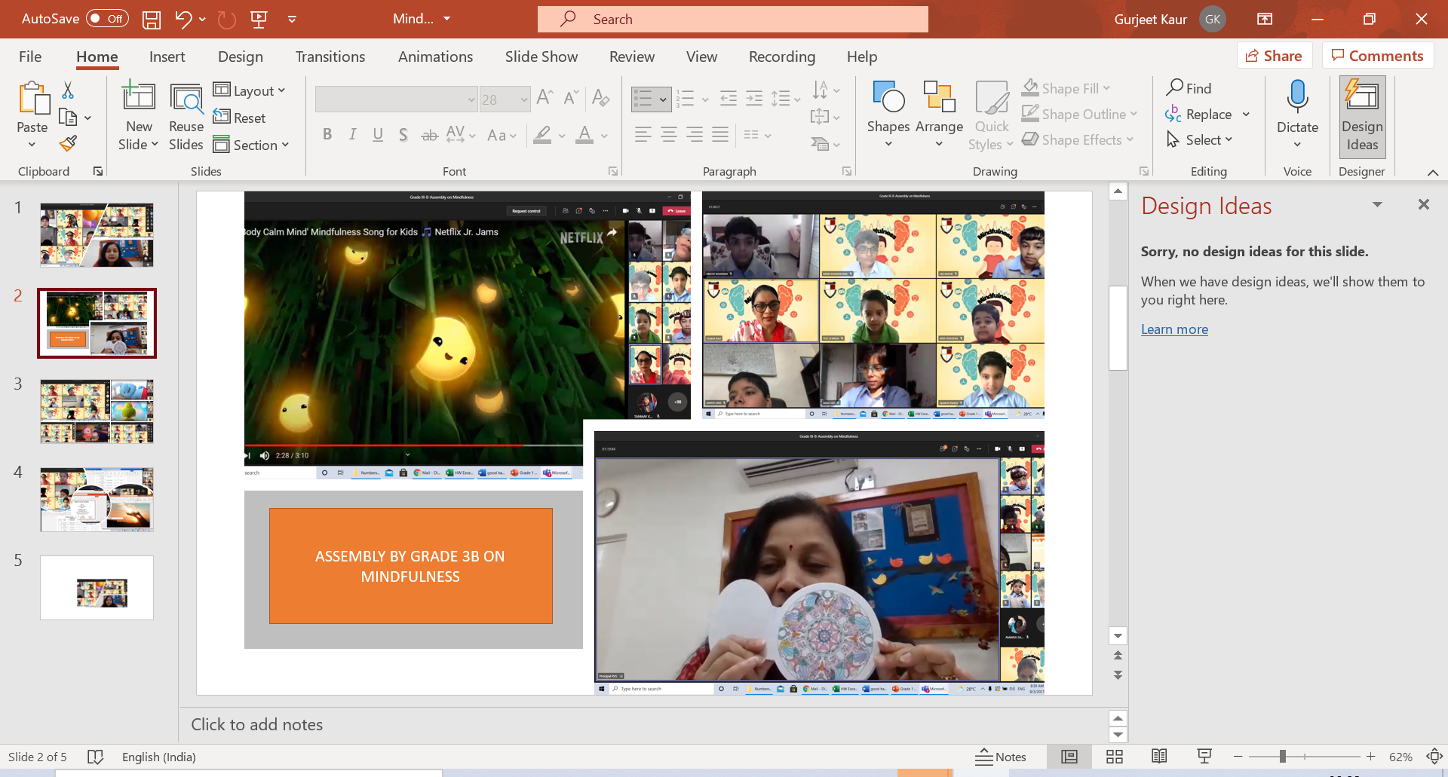Click Clear All Formatting icon
The width and height of the screenshot is (1448, 777).
click(601, 97)
